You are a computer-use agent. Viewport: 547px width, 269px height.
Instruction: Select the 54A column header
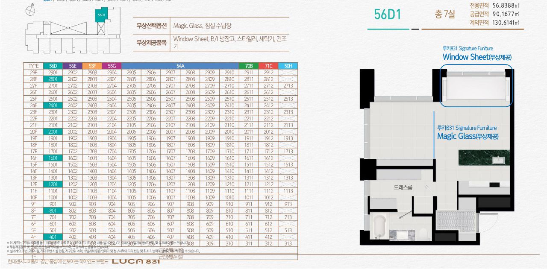pos(180,66)
